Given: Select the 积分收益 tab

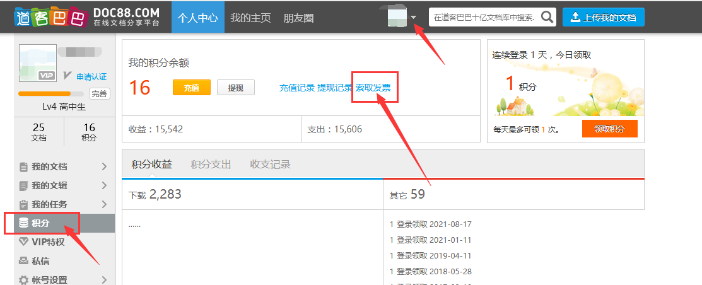Looking at the screenshot, I should pyautogui.click(x=152, y=164).
